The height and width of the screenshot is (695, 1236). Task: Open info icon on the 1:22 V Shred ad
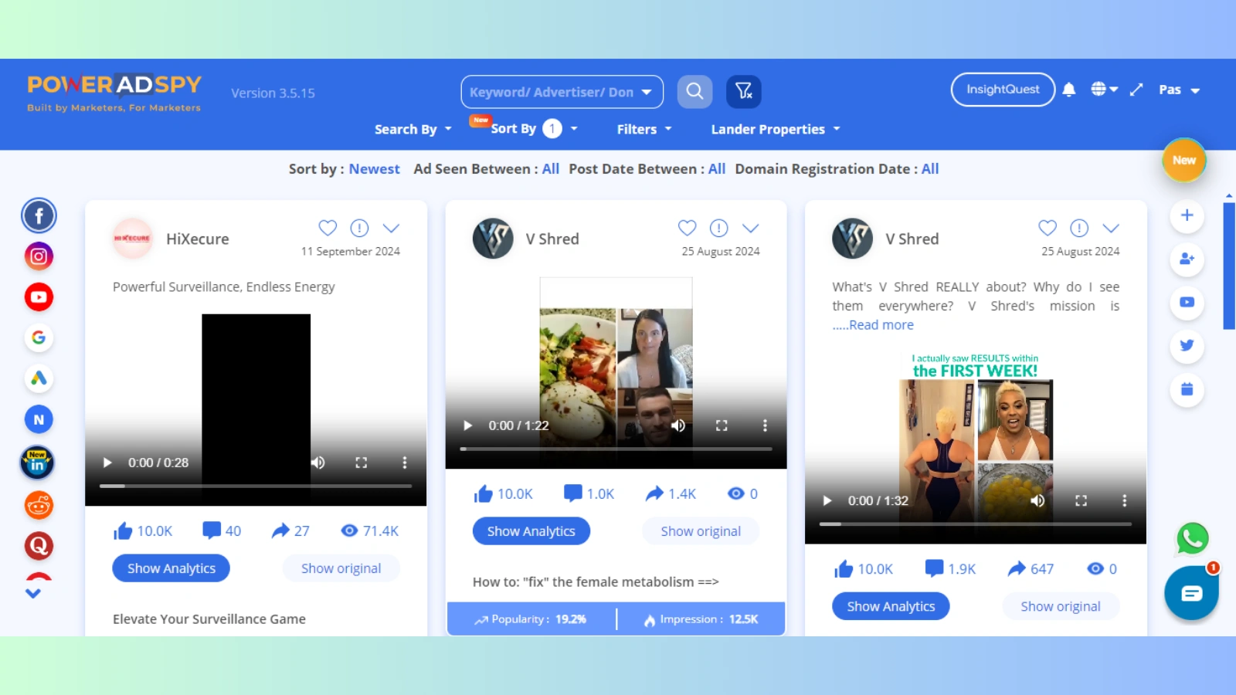point(718,228)
